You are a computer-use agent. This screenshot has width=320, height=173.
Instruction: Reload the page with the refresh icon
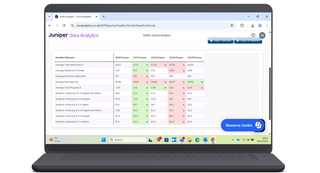pos(64,26)
